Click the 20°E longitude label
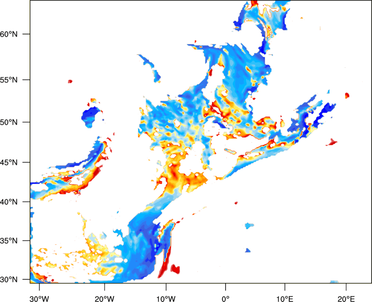Viewport: 372px width, 302px height. (x=346, y=299)
